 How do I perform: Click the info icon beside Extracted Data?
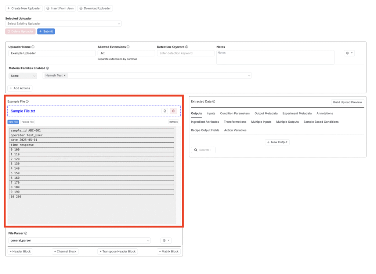click(214, 101)
